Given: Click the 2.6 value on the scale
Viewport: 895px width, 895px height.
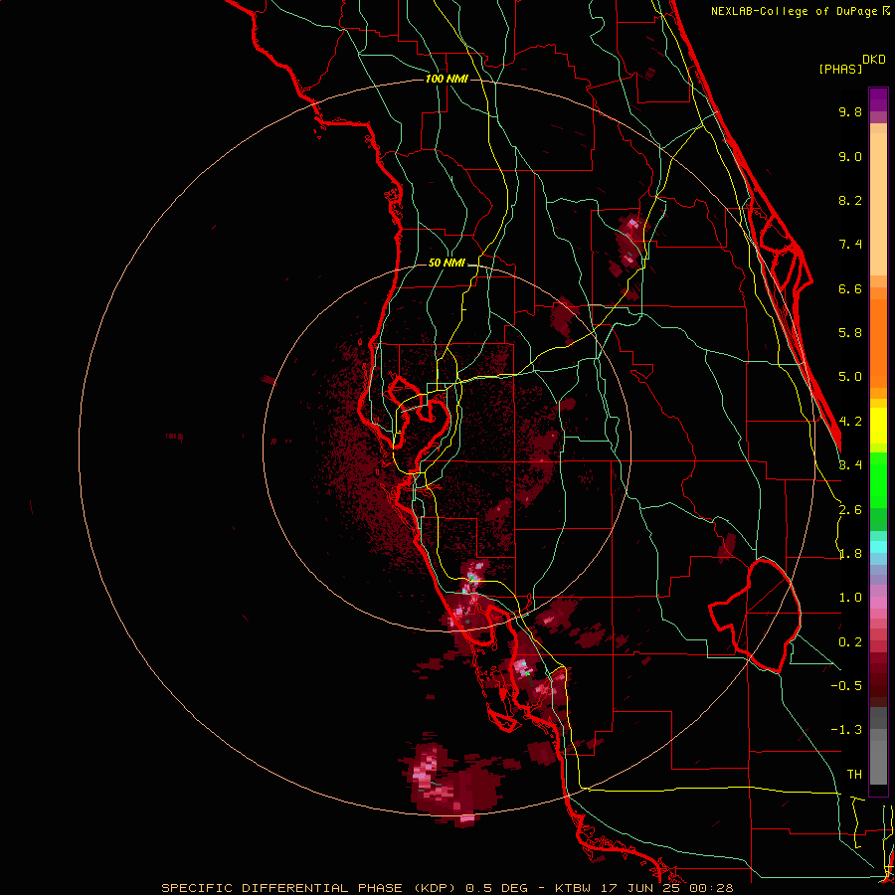Looking at the screenshot, I should [x=850, y=510].
